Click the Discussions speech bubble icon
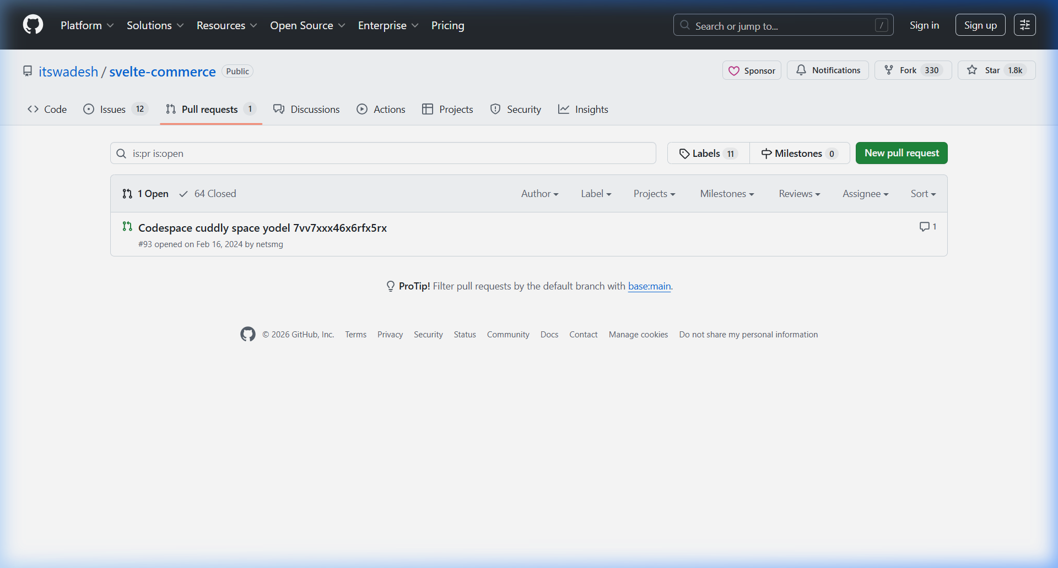Image resolution: width=1058 pixels, height=568 pixels. (279, 109)
